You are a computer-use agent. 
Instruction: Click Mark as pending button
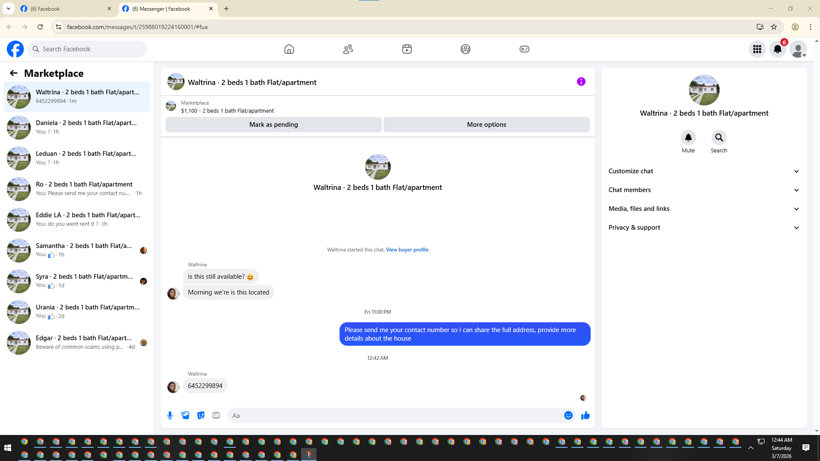[273, 125]
